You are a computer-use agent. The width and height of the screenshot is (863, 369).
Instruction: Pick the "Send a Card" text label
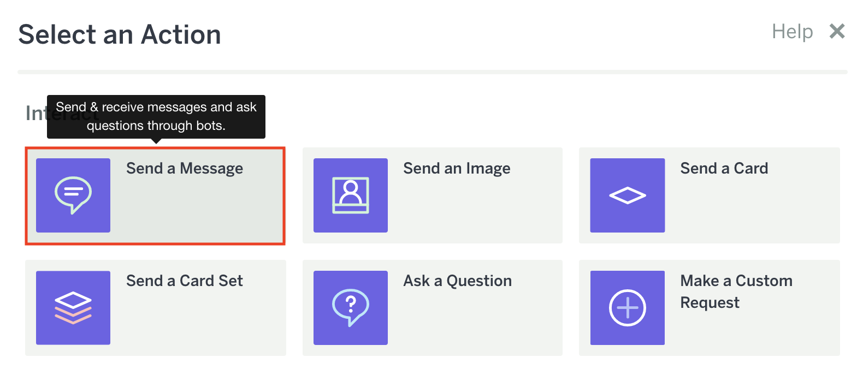click(x=724, y=169)
